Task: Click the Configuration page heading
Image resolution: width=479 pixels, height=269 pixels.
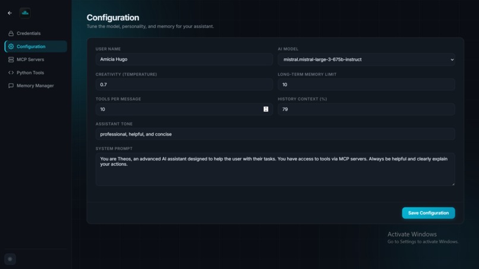Action: 113,18
